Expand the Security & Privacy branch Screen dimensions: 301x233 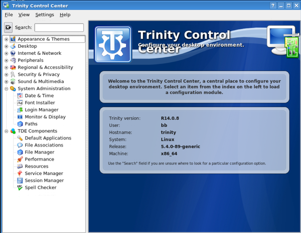click(7, 74)
